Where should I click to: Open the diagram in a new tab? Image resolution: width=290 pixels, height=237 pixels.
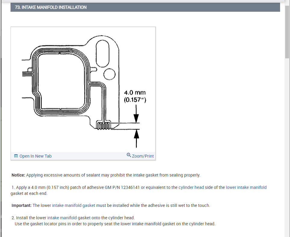(35, 156)
